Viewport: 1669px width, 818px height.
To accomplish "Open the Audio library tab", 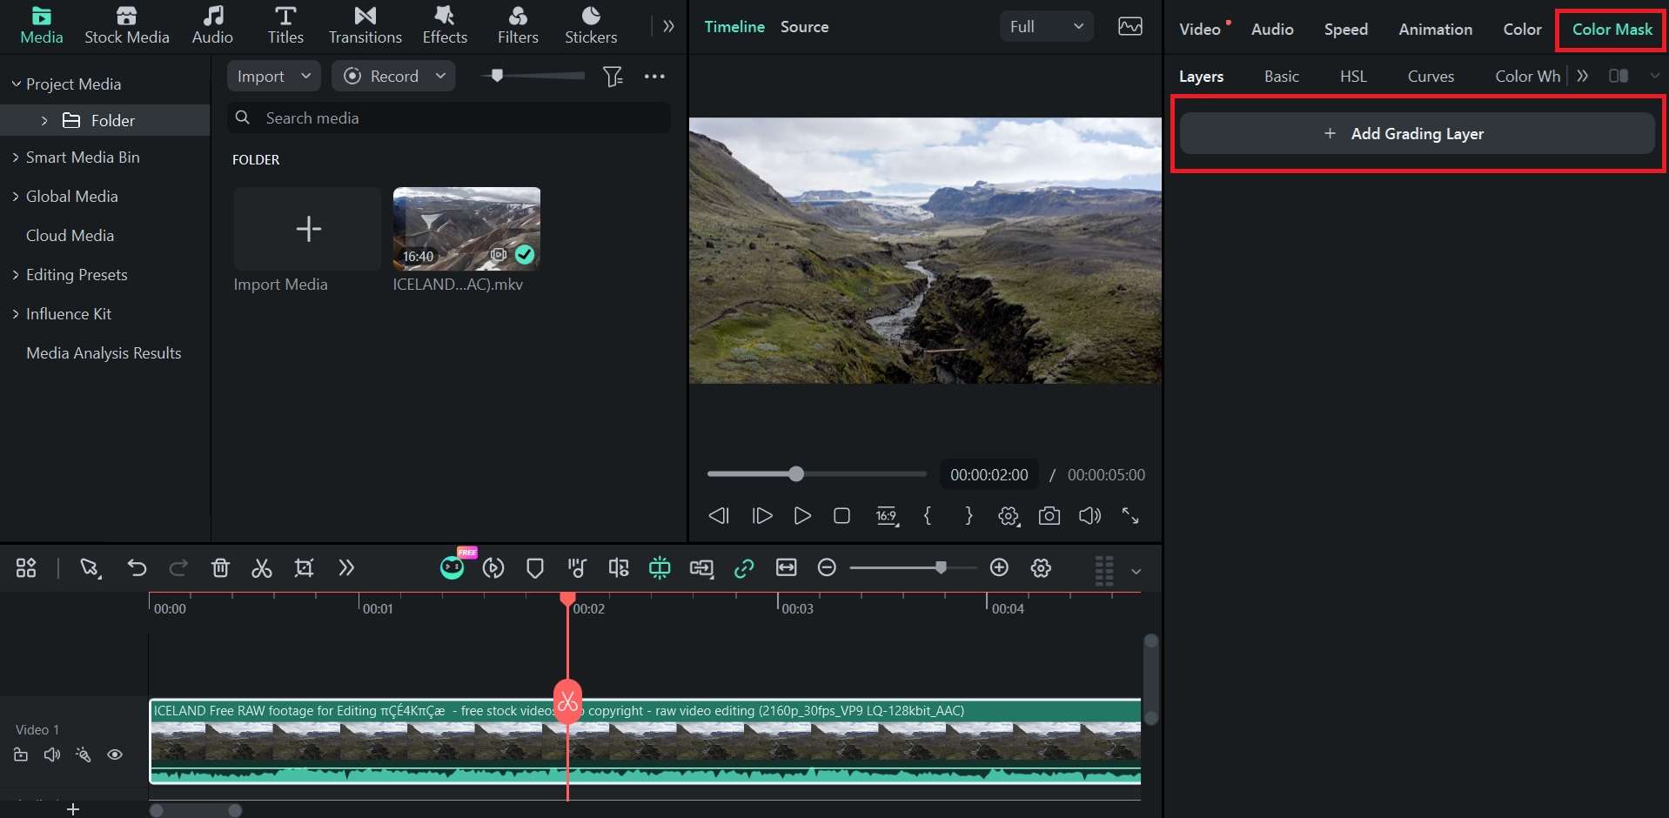I will click(212, 26).
